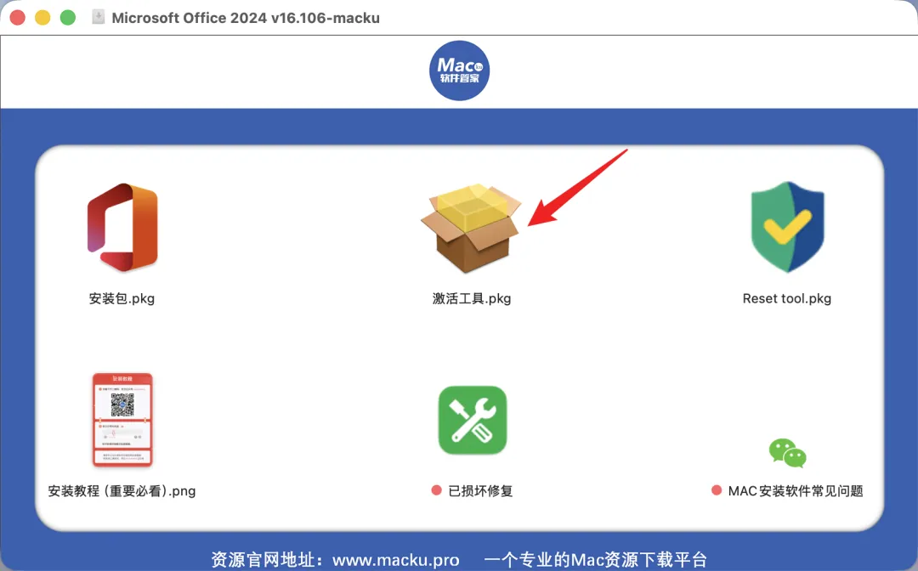Click the red dot beside 已损坏修复
The image size is (918, 571).
click(436, 490)
